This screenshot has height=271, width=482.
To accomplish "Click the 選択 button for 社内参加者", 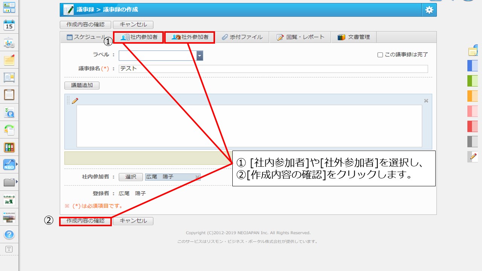I will tap(131, 177).
